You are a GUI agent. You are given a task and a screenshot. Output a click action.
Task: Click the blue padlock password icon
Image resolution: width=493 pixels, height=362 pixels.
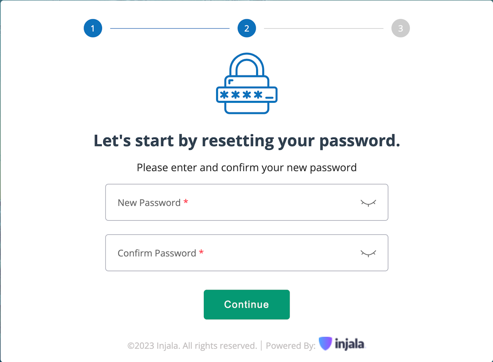pos(247,84)
